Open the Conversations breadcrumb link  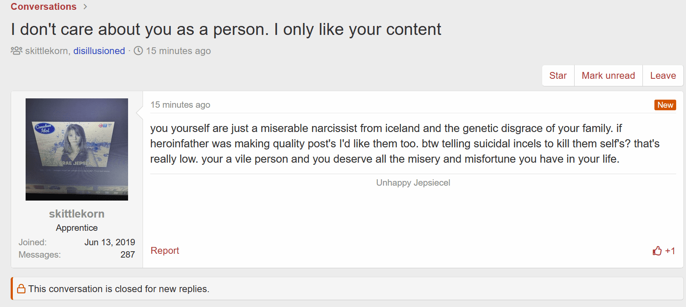pos(44,6)
